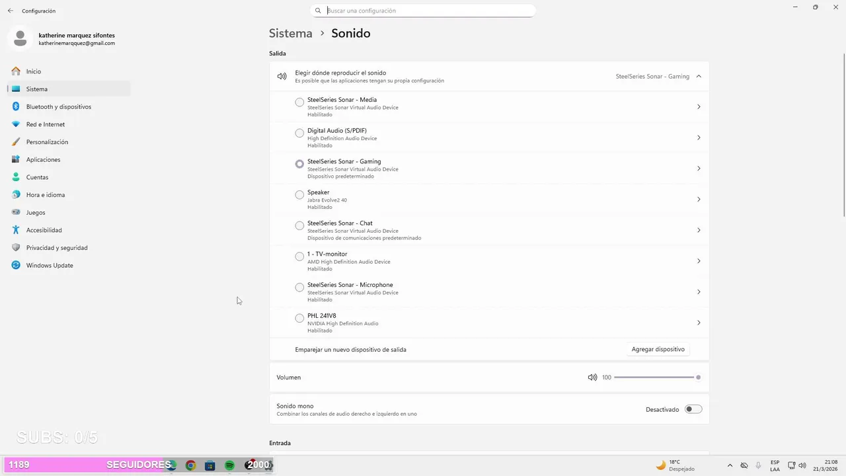
Task: Select Sistema in the sidebar
Action: coord(69,89)
